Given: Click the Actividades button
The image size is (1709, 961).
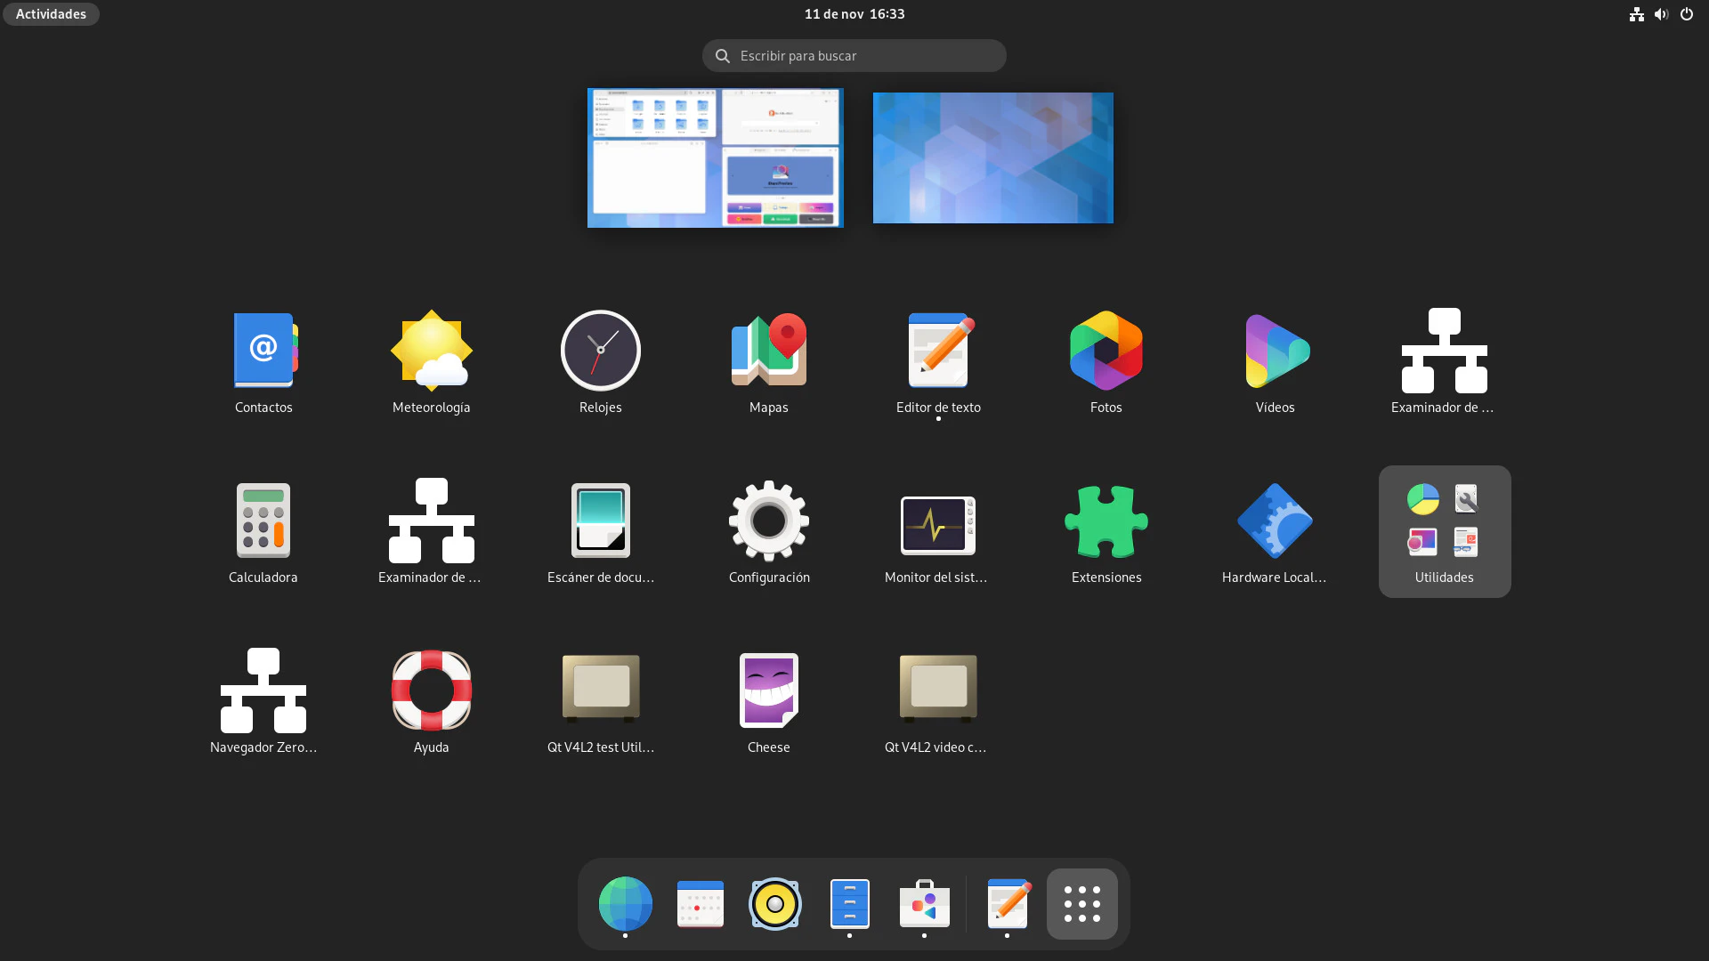Looking at the screenshot, I should 51,14.
